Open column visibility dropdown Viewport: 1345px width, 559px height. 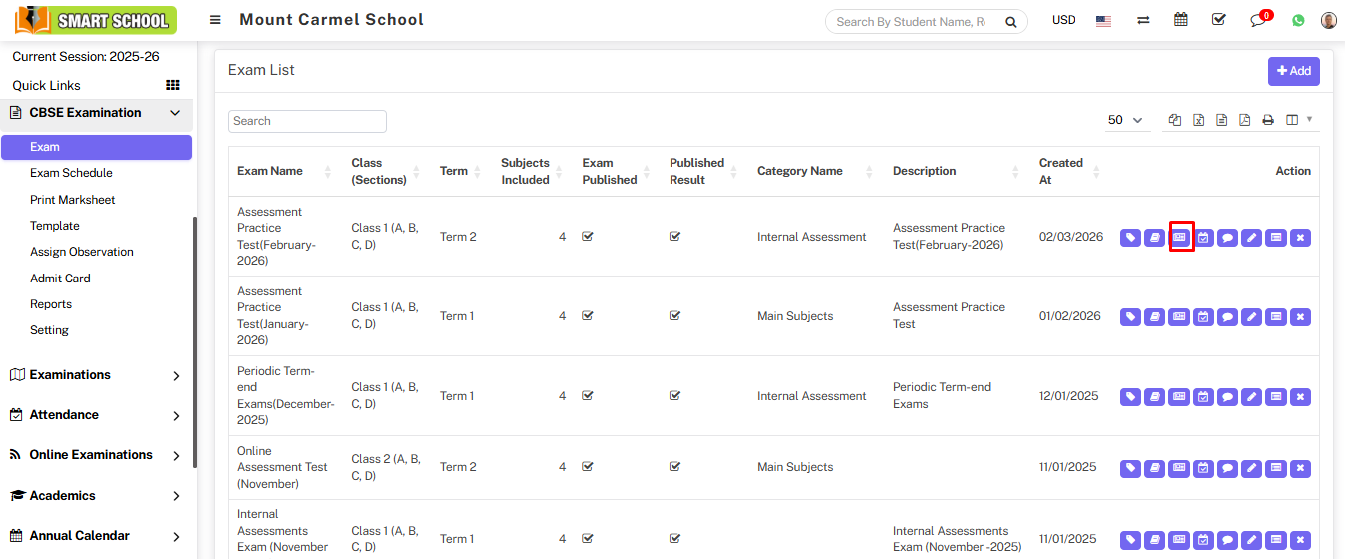pos(1299,120)
